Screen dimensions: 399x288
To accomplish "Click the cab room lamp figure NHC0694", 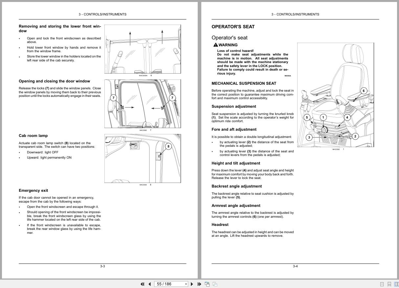I will click(143, 158).
